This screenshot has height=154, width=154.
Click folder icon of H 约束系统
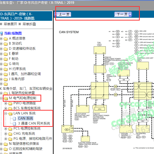pos(6,69)
